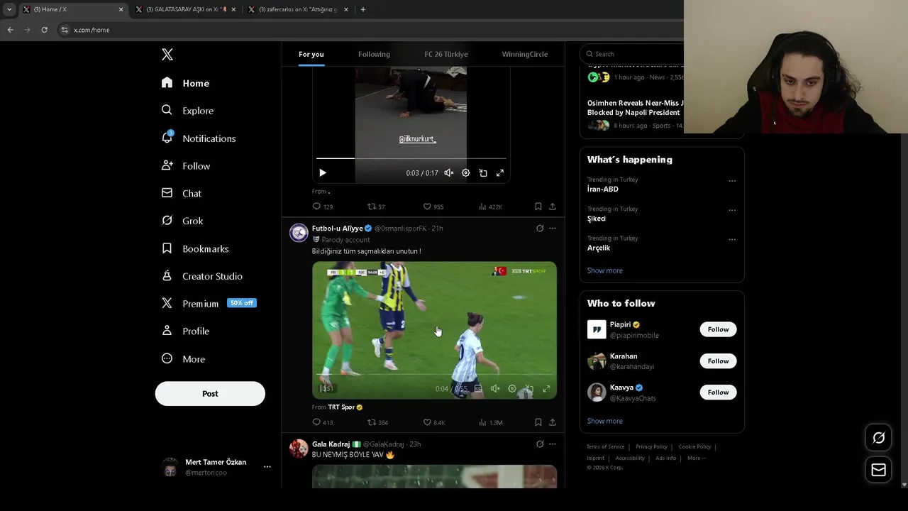
Task: View analytics showing 422K views
Action: coord(491,207)
